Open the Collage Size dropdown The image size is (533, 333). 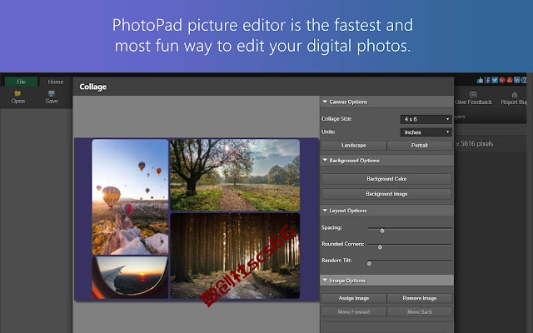tap(426, 119)
